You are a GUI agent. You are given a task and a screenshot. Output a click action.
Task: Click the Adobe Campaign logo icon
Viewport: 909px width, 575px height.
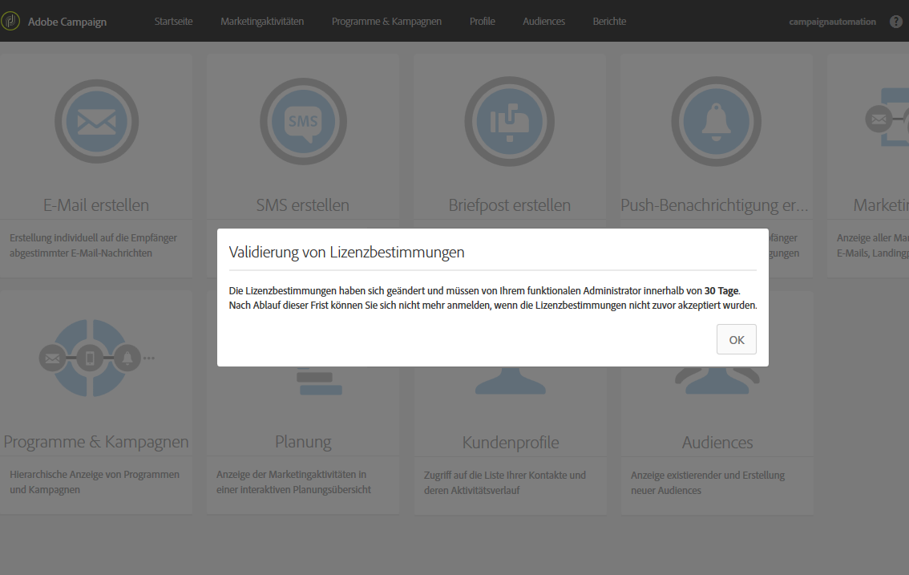(x=10, y=22)
